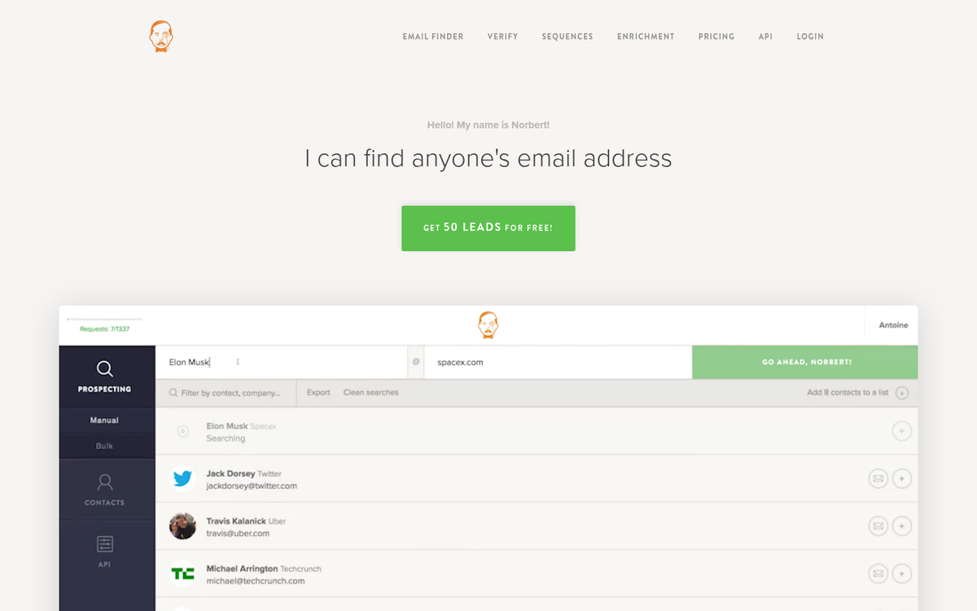Add Elon Musk result with its plus button

pyautogui.click(x=902, y=432)
